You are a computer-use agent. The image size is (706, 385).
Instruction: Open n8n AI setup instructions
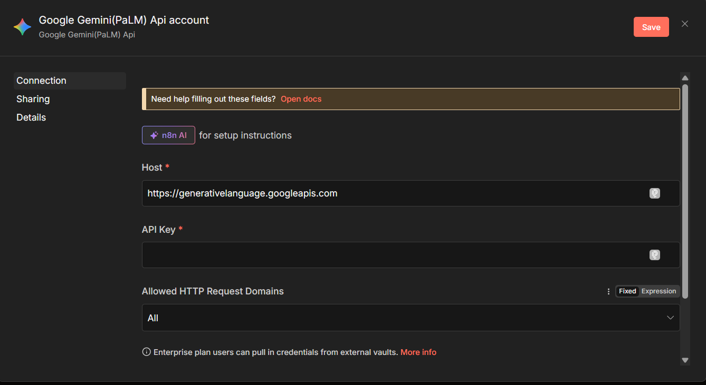168,135
